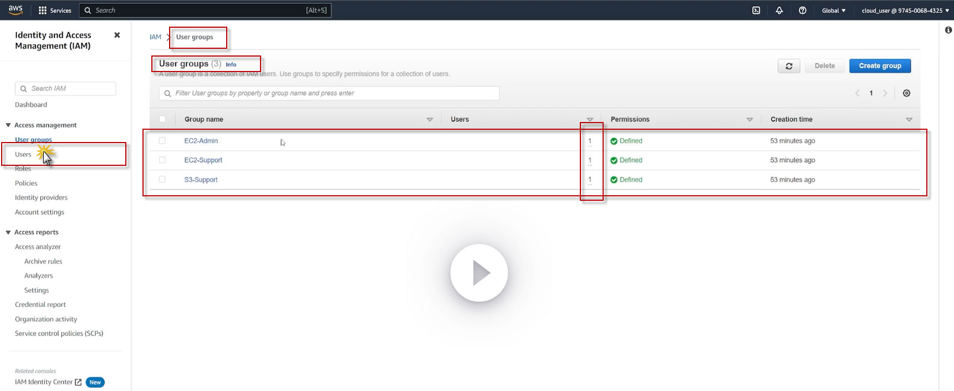Sort by Users column arrow
The image size is (954, 391).
[590, 119]
